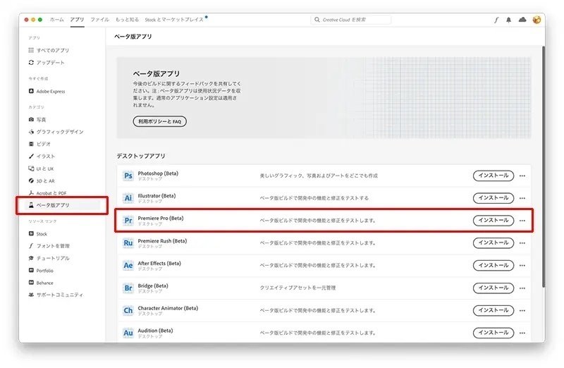Viewport: 564px width, 368px height.
Task: Open the notifications bell
Action: tap(508, 20)
